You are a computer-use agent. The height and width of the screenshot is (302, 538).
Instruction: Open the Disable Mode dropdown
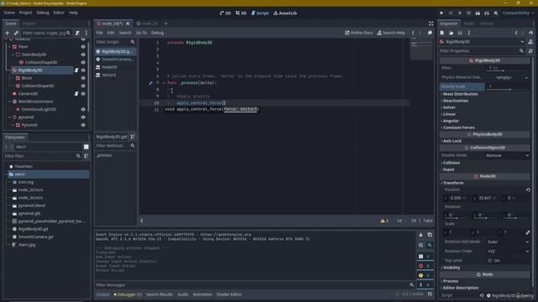pos(507,156)
